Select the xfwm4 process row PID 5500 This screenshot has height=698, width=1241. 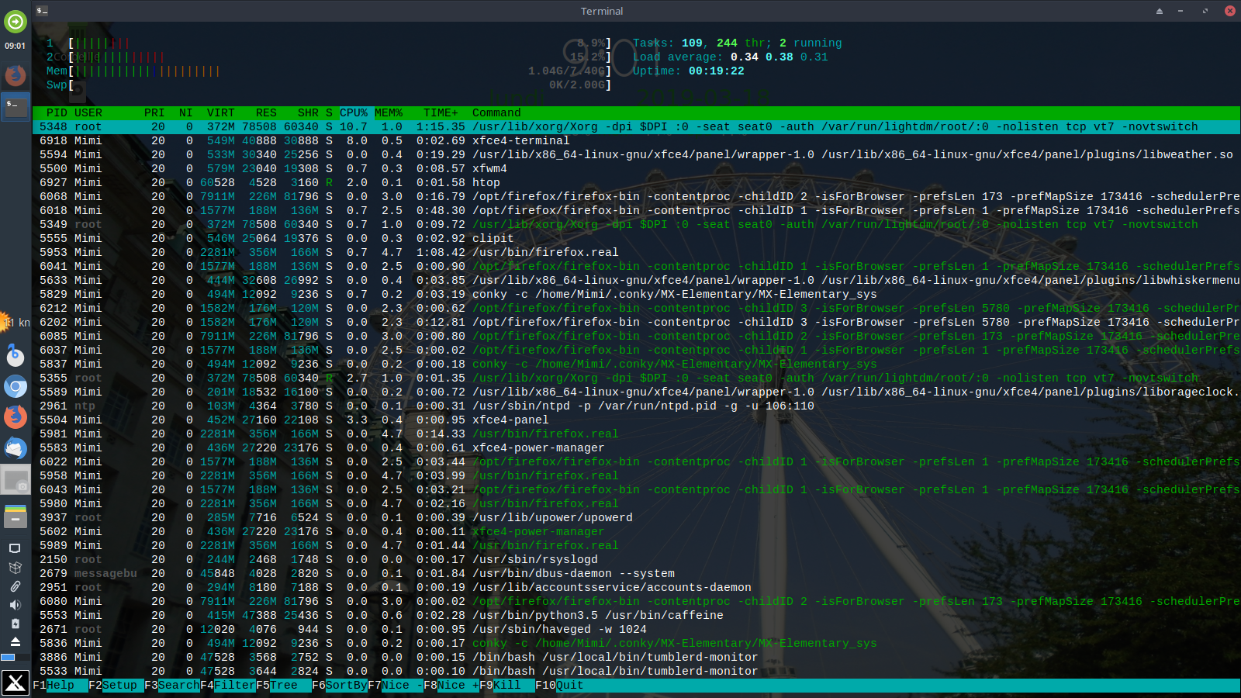coord(636,169)
